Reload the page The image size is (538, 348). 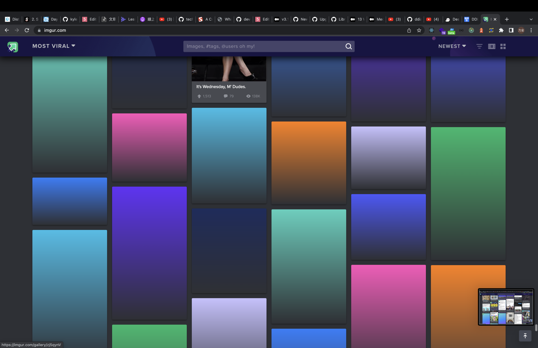pos(27,30)
